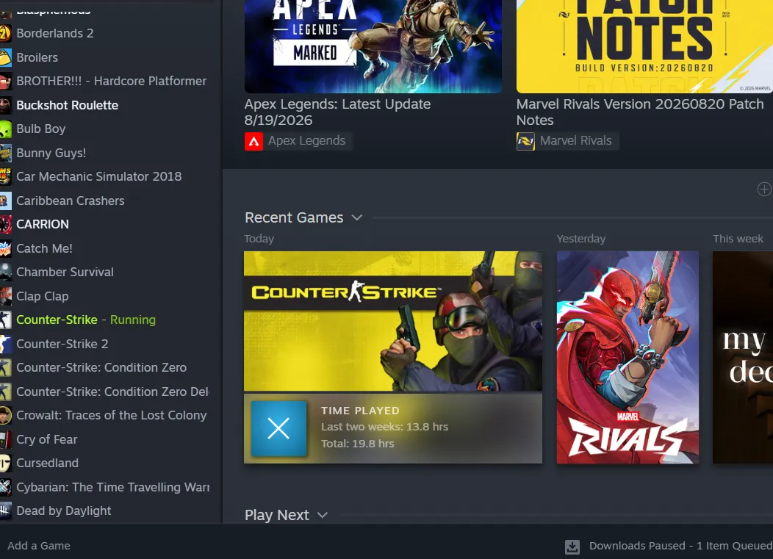Open the Marvel Rivals cover art

pos(628,358)
